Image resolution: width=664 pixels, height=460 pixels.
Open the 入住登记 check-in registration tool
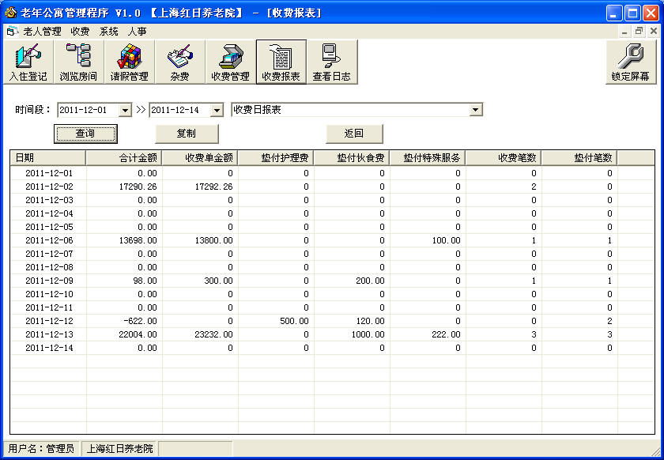point(28,62)
